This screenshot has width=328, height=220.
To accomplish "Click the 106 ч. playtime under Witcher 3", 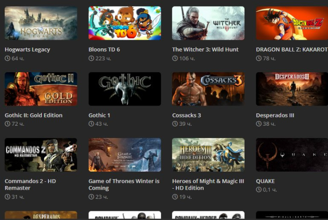I will point(187,59).
